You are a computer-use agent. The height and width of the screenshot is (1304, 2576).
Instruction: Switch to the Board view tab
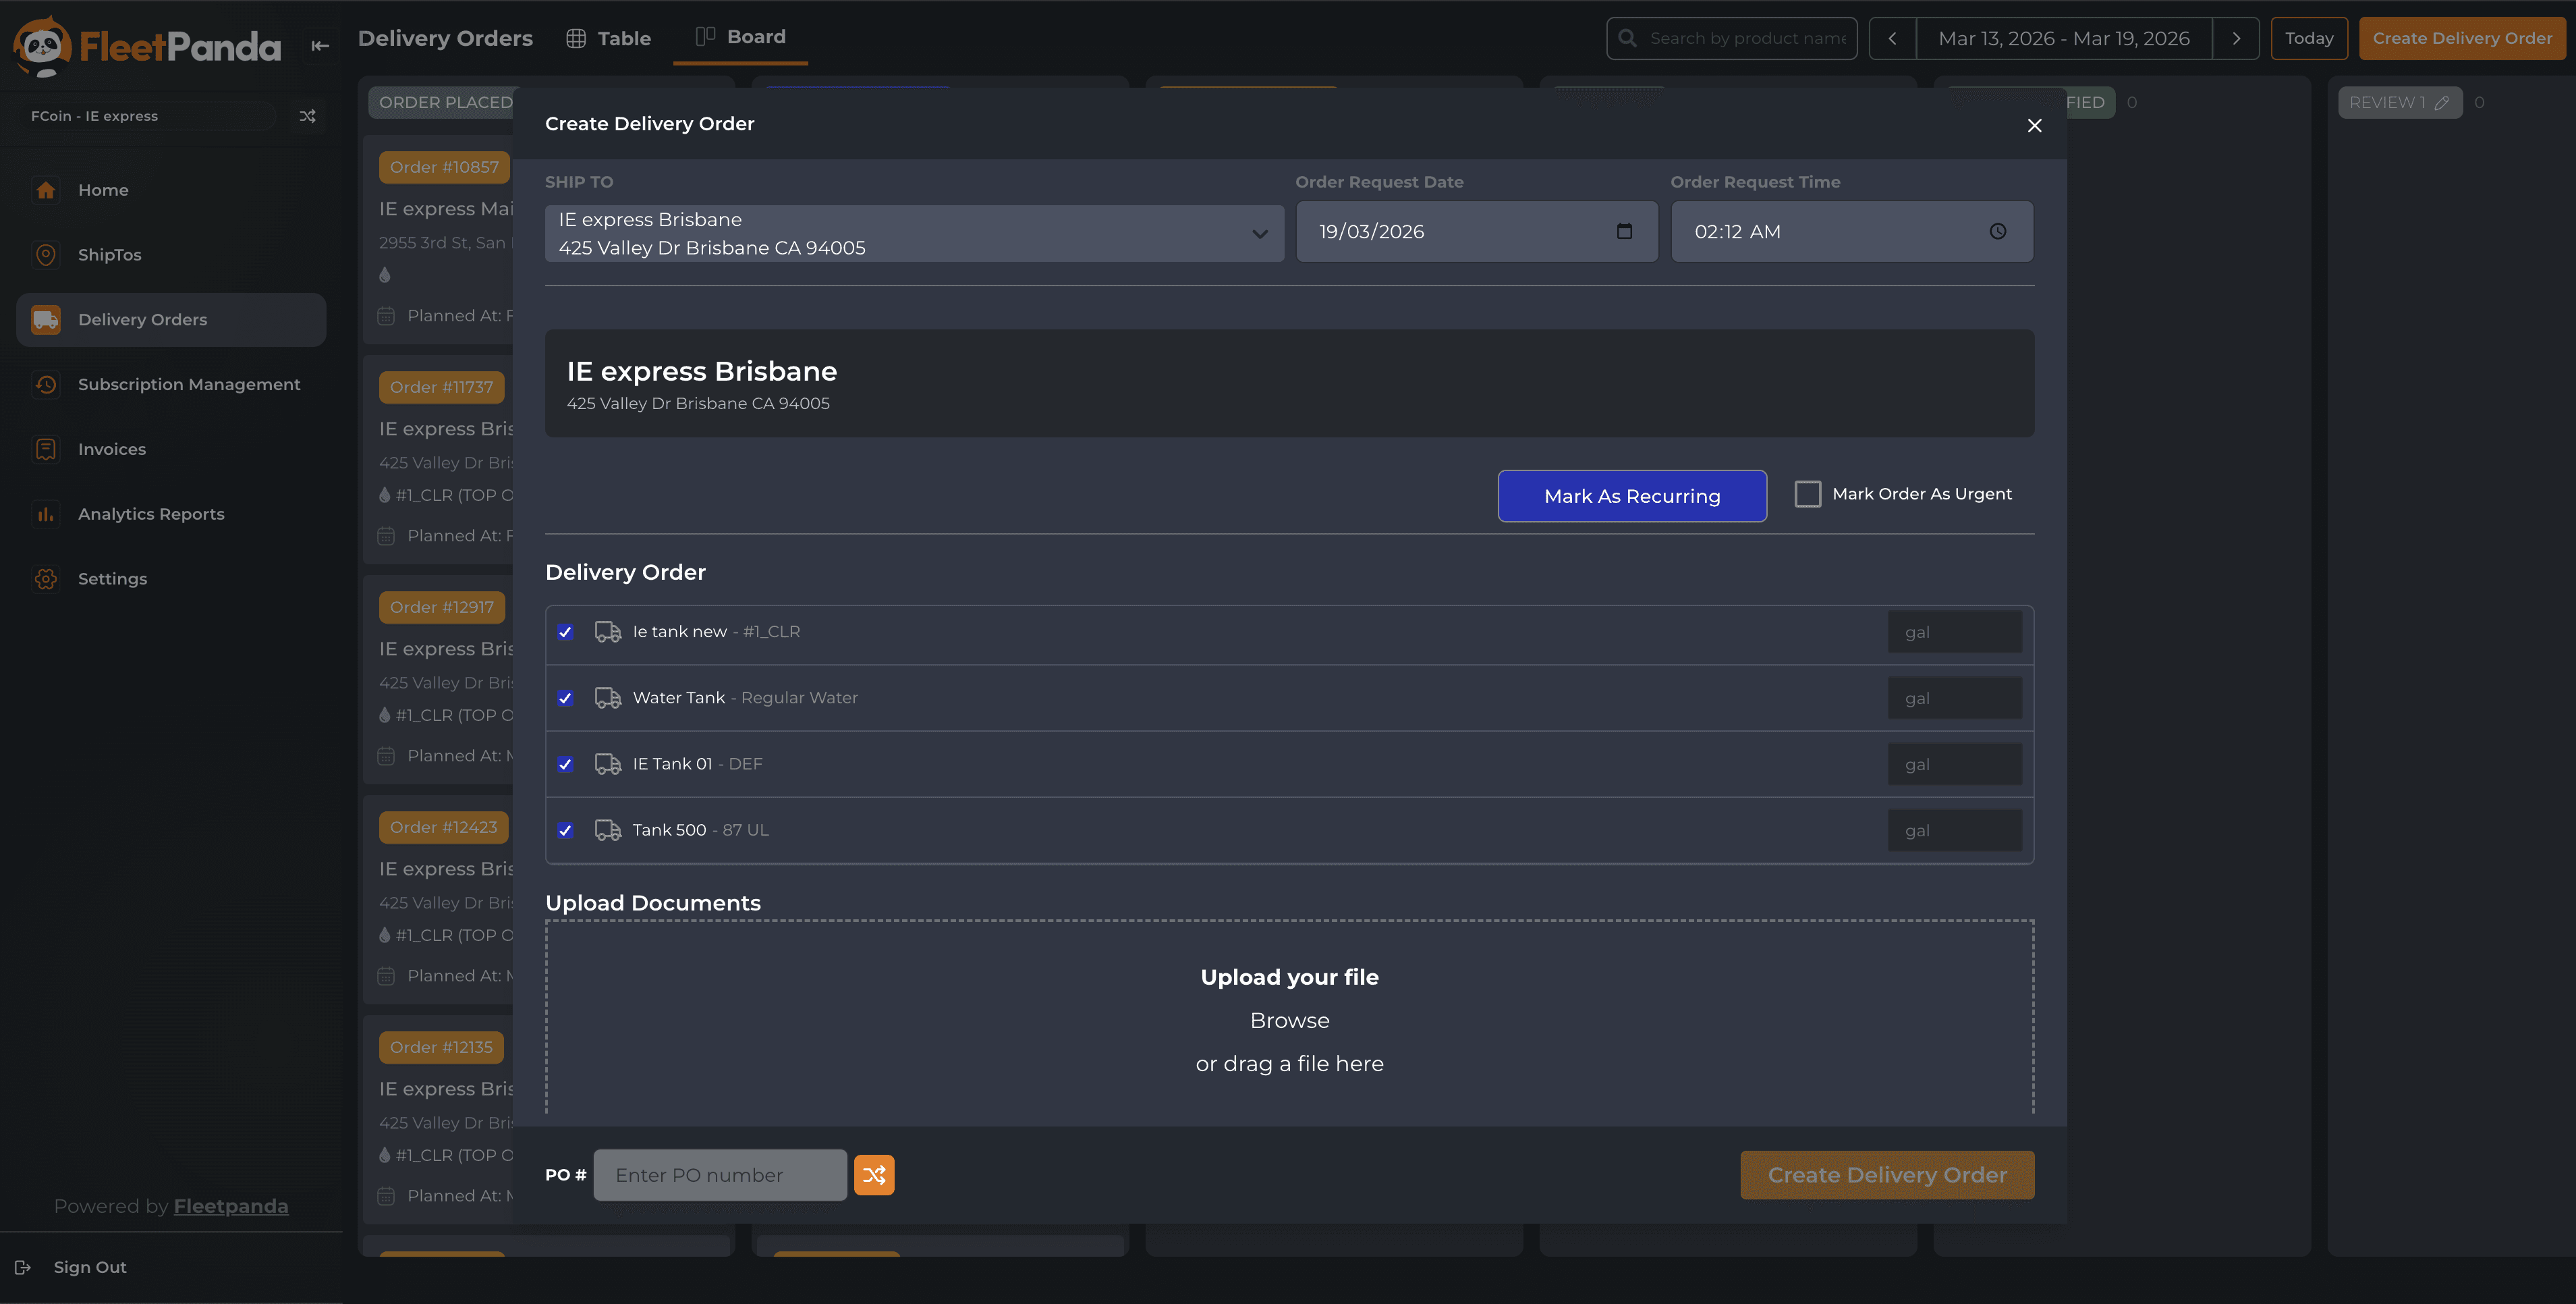[x=740, y=37]
